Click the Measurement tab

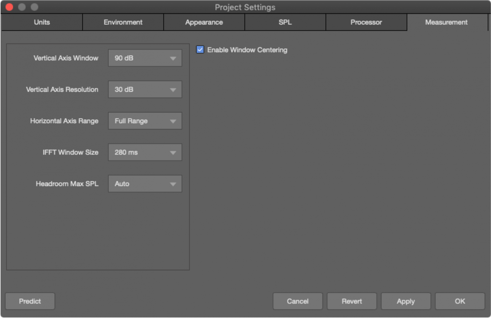[447, 22]
